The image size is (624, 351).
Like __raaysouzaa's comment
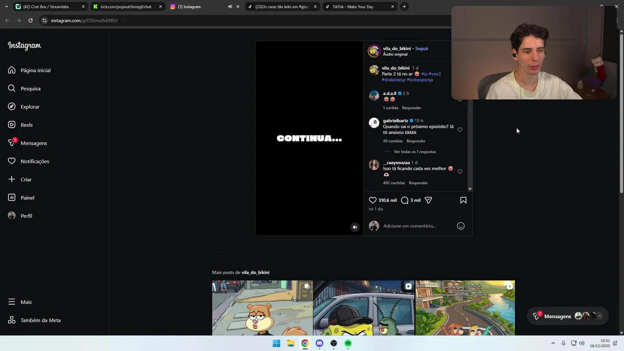(460, 172)
